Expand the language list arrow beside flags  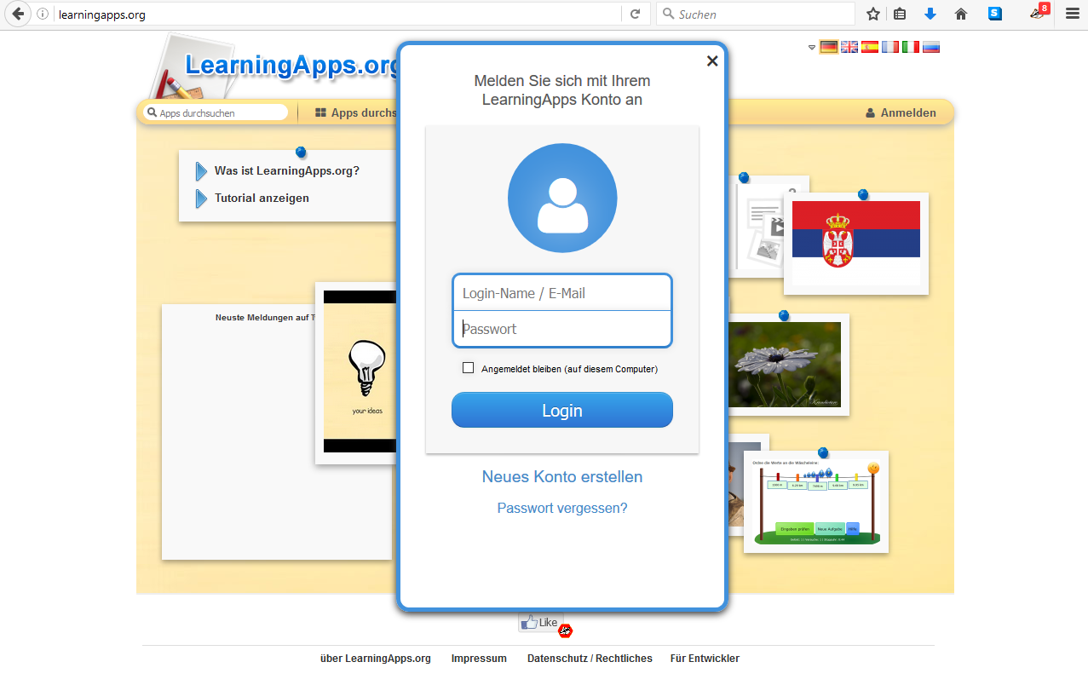click(x=812, y=48)
